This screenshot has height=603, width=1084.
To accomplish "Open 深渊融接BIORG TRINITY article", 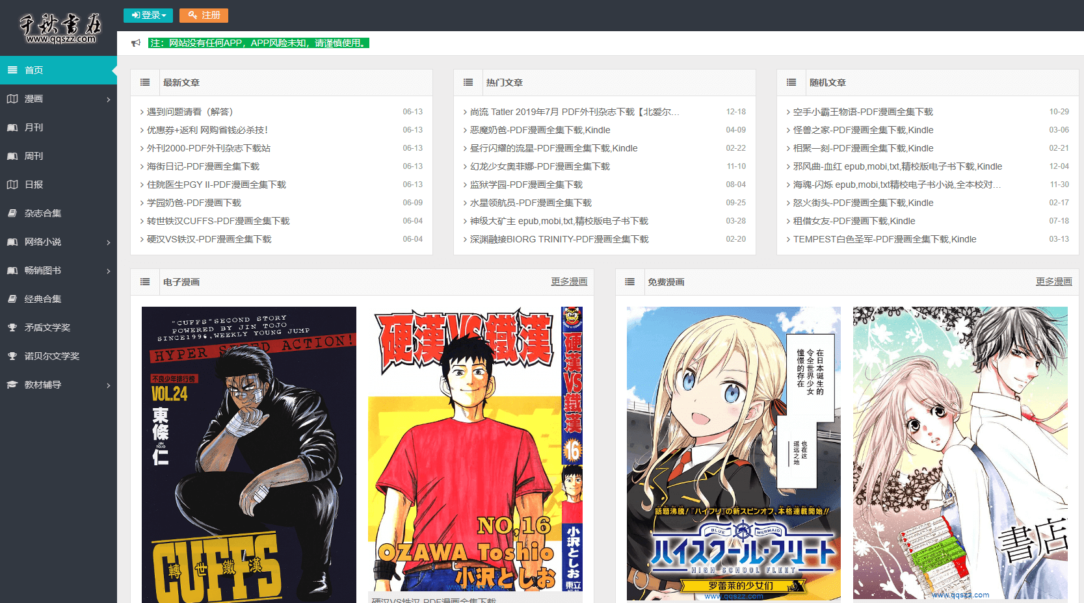I will click(559, 239).
